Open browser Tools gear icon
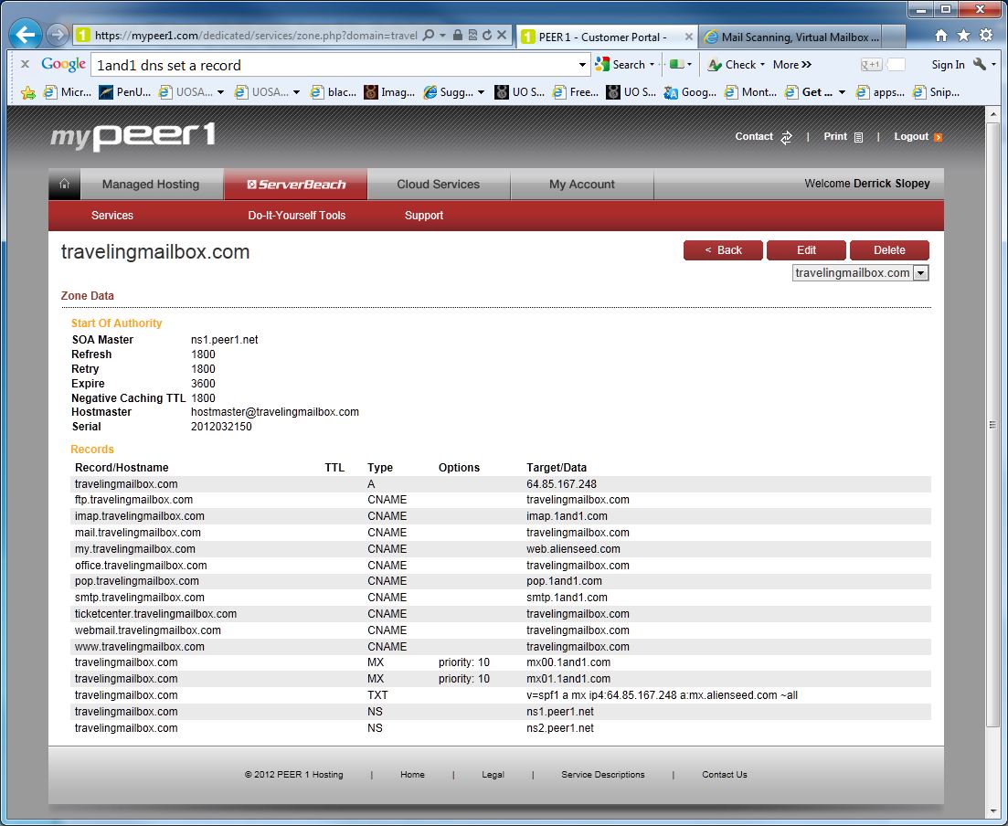 pos(985,36)
